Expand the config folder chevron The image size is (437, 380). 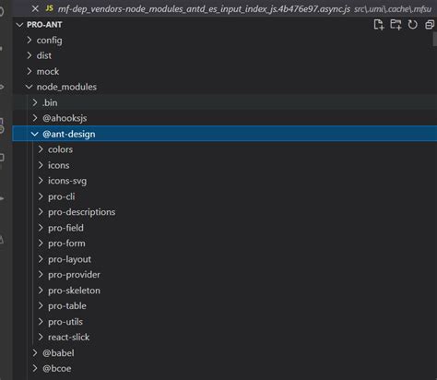(30, 40)
